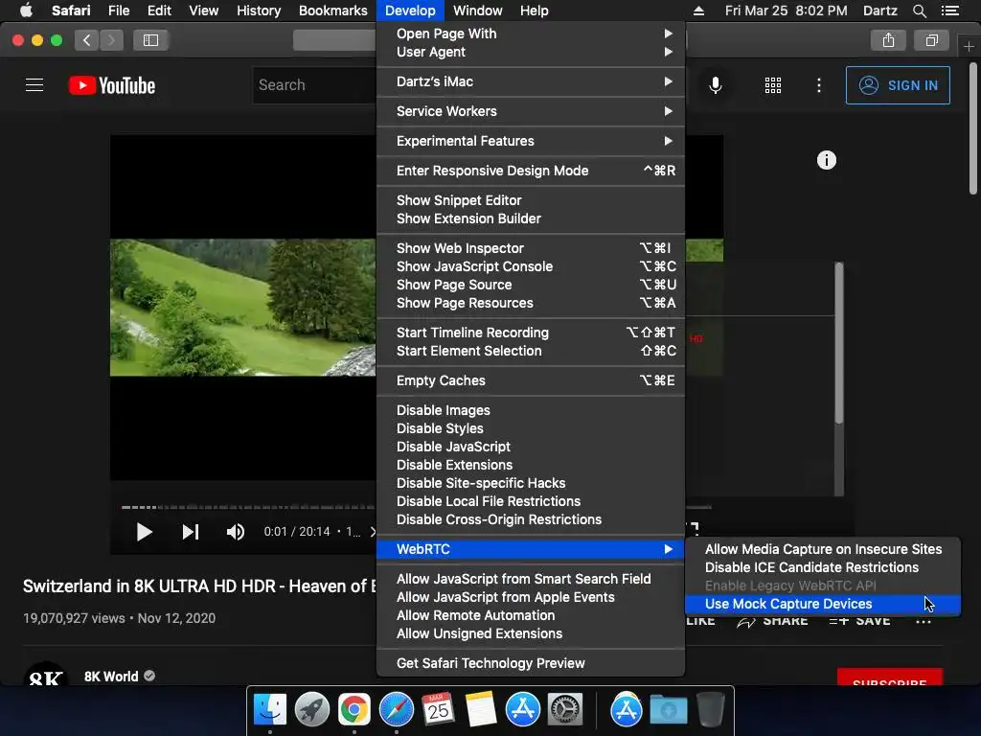Screen dimensions: 981x736
Task: Open Spotlight search in menu bar
Action: click(919, 11)
